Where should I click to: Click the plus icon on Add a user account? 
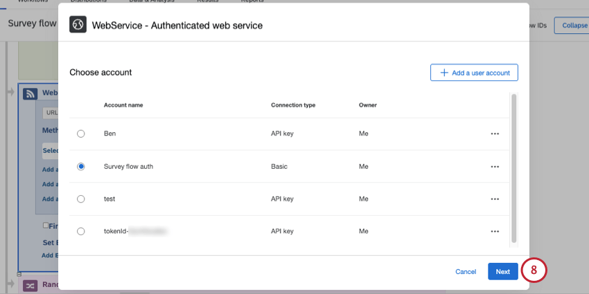(444, 73)
